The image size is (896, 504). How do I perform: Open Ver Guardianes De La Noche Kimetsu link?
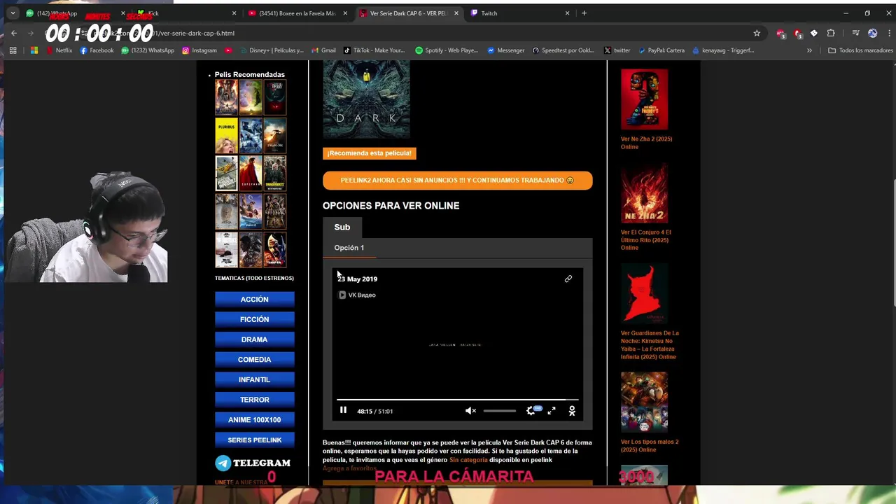(650, 345)
